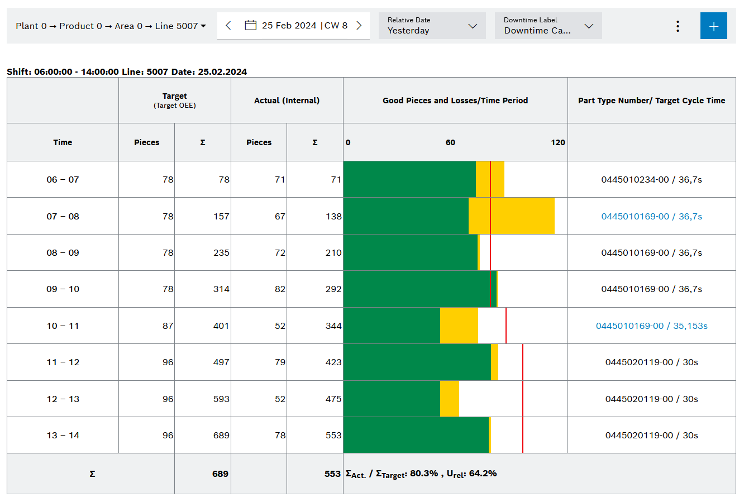Click the date field 25 Feb 2024

(x=289, y=26)
